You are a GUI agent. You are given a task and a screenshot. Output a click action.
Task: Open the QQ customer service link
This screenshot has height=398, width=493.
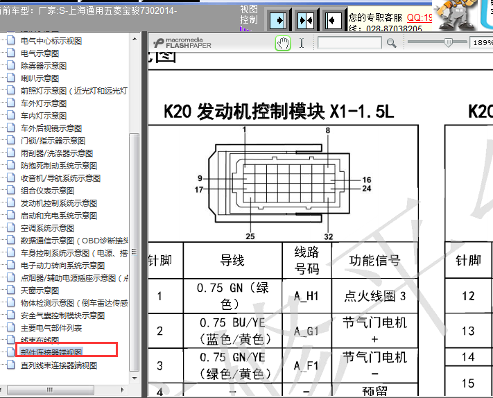pos(420,17)
